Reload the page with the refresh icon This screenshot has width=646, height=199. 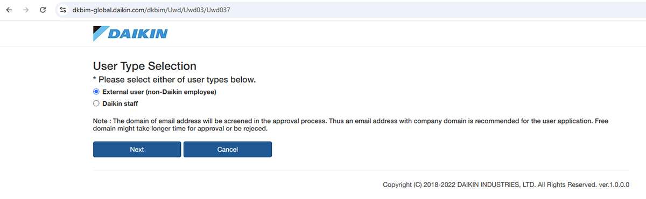(x=43, y=10)
